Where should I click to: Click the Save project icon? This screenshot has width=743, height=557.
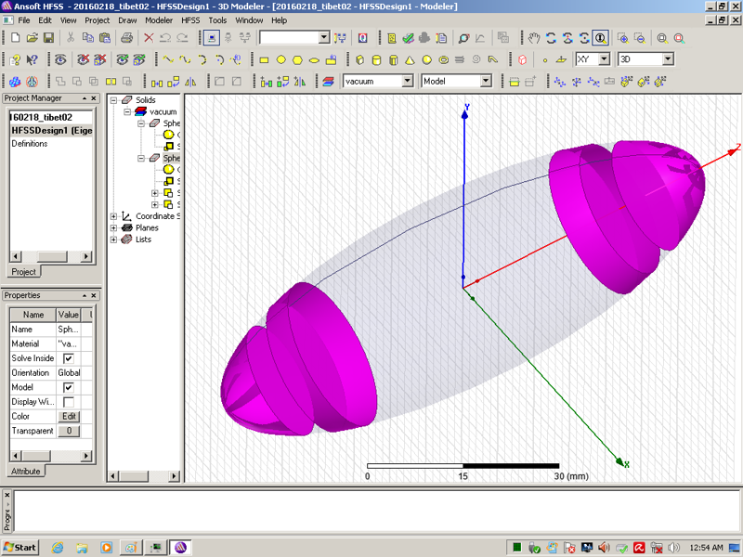click(49, 38)
